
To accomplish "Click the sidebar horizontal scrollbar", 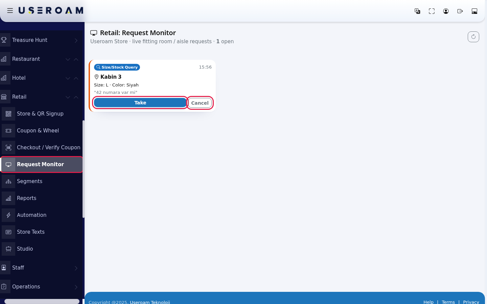I will [x=42, y=301].
